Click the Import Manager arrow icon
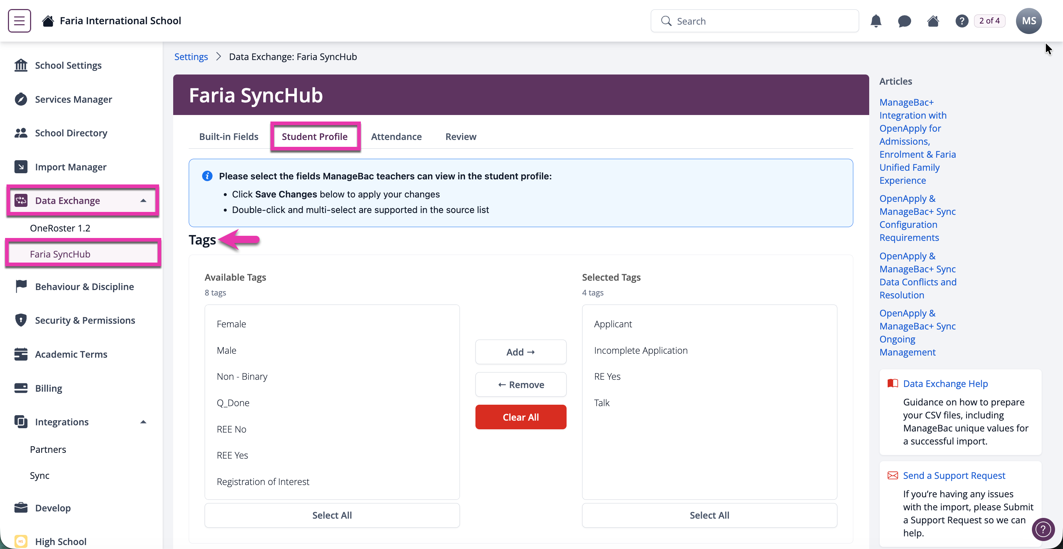Viewport: 1063px width, 549px height. point(21,167)
